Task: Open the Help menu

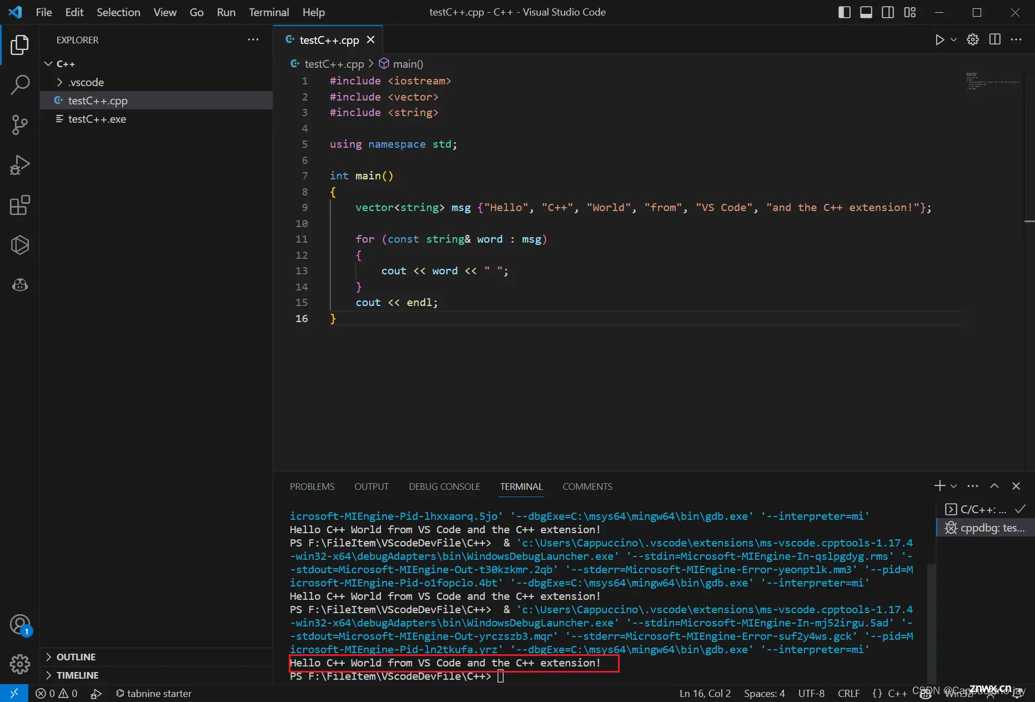Action: pyautogui.click(x=314, y=12)
